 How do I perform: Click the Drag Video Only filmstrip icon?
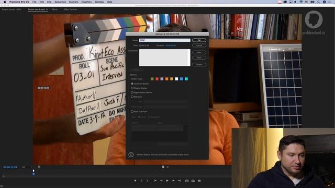click(163, 167)
